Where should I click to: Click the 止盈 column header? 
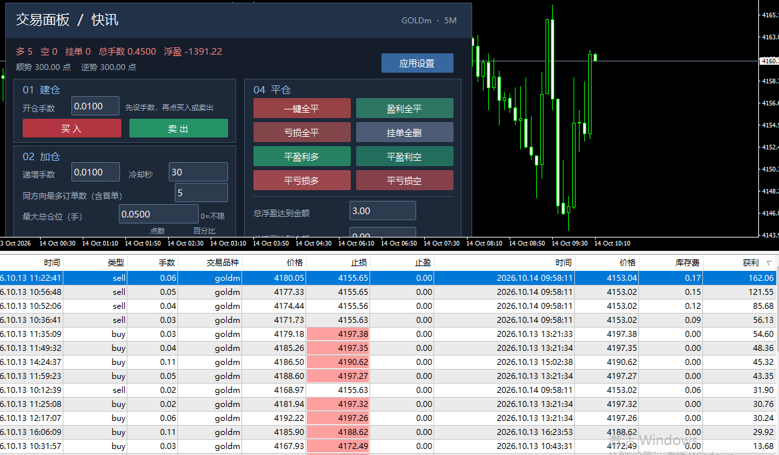click(402, 263)
